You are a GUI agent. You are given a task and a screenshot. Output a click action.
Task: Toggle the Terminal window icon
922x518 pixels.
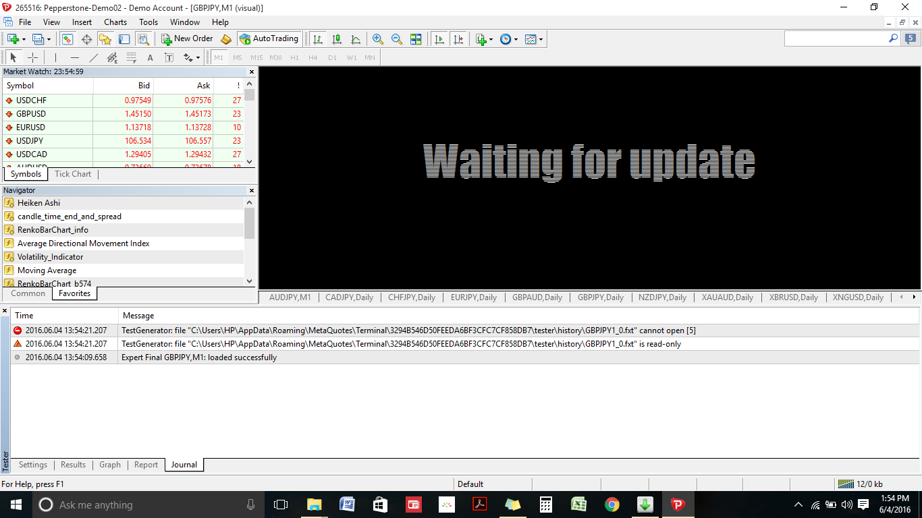[x=124, y=39]
